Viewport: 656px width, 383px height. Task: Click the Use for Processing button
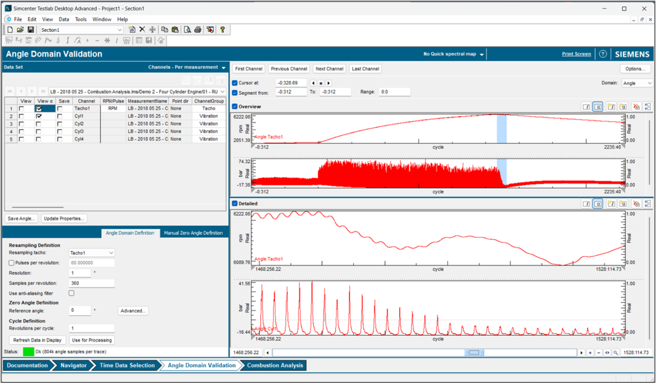92,340
